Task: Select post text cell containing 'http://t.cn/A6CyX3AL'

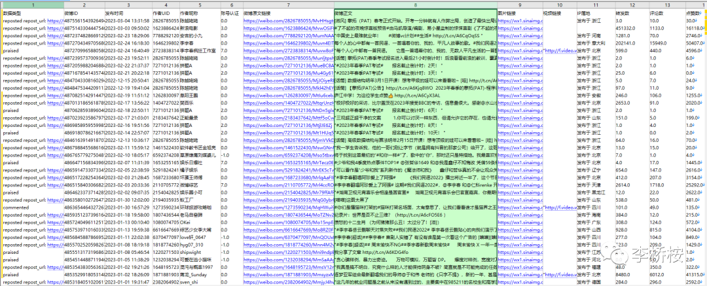Action: [x=416, y=96]
